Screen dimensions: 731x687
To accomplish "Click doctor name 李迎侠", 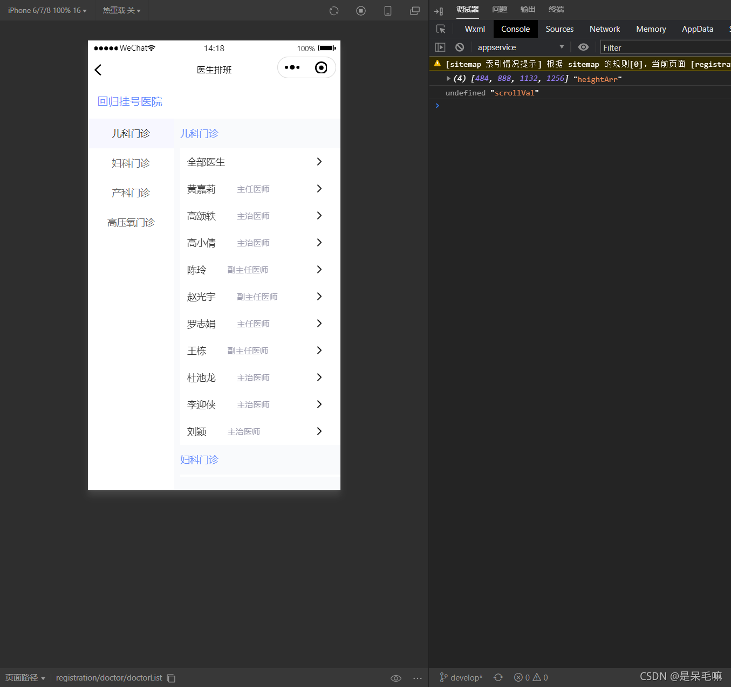I will click(201, 405).
